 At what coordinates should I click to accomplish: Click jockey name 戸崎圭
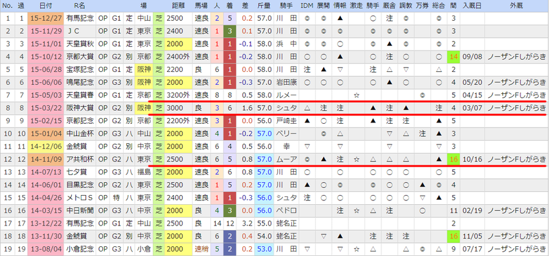(x=286, y=121)
